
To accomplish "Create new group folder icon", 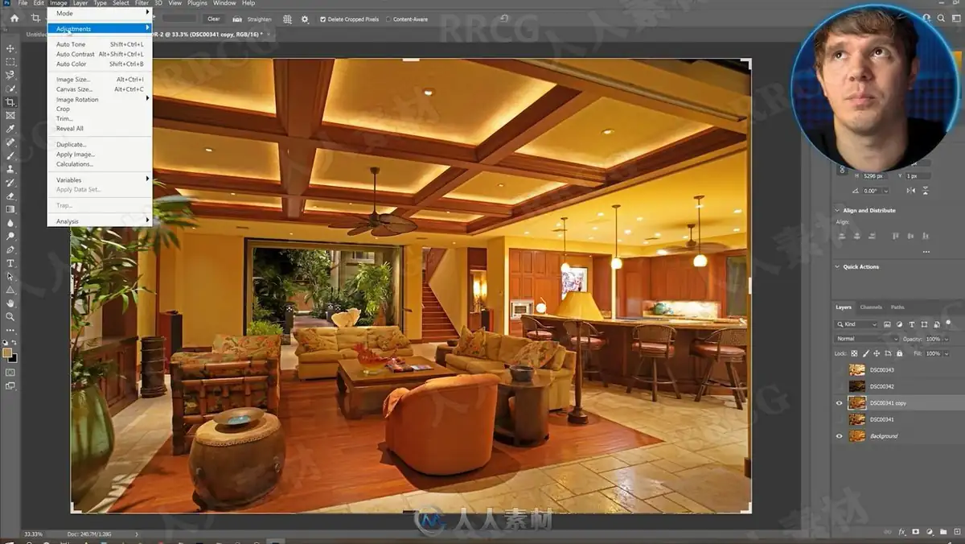I will pyautogui.click(x=943, y=532).
